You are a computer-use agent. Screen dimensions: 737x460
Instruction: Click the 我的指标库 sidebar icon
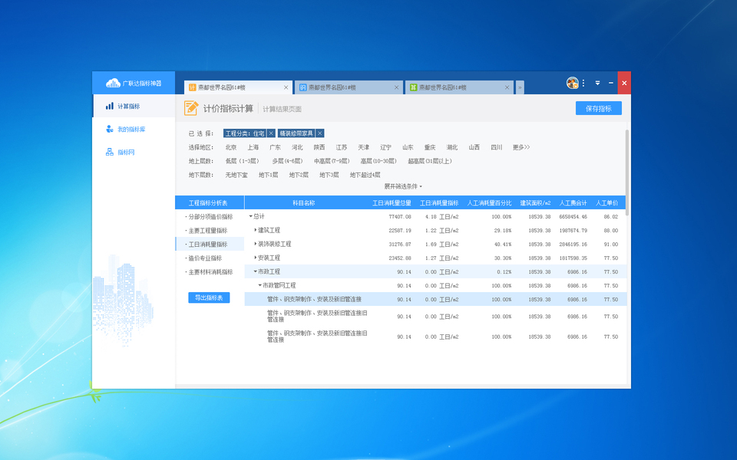(110, 129)
